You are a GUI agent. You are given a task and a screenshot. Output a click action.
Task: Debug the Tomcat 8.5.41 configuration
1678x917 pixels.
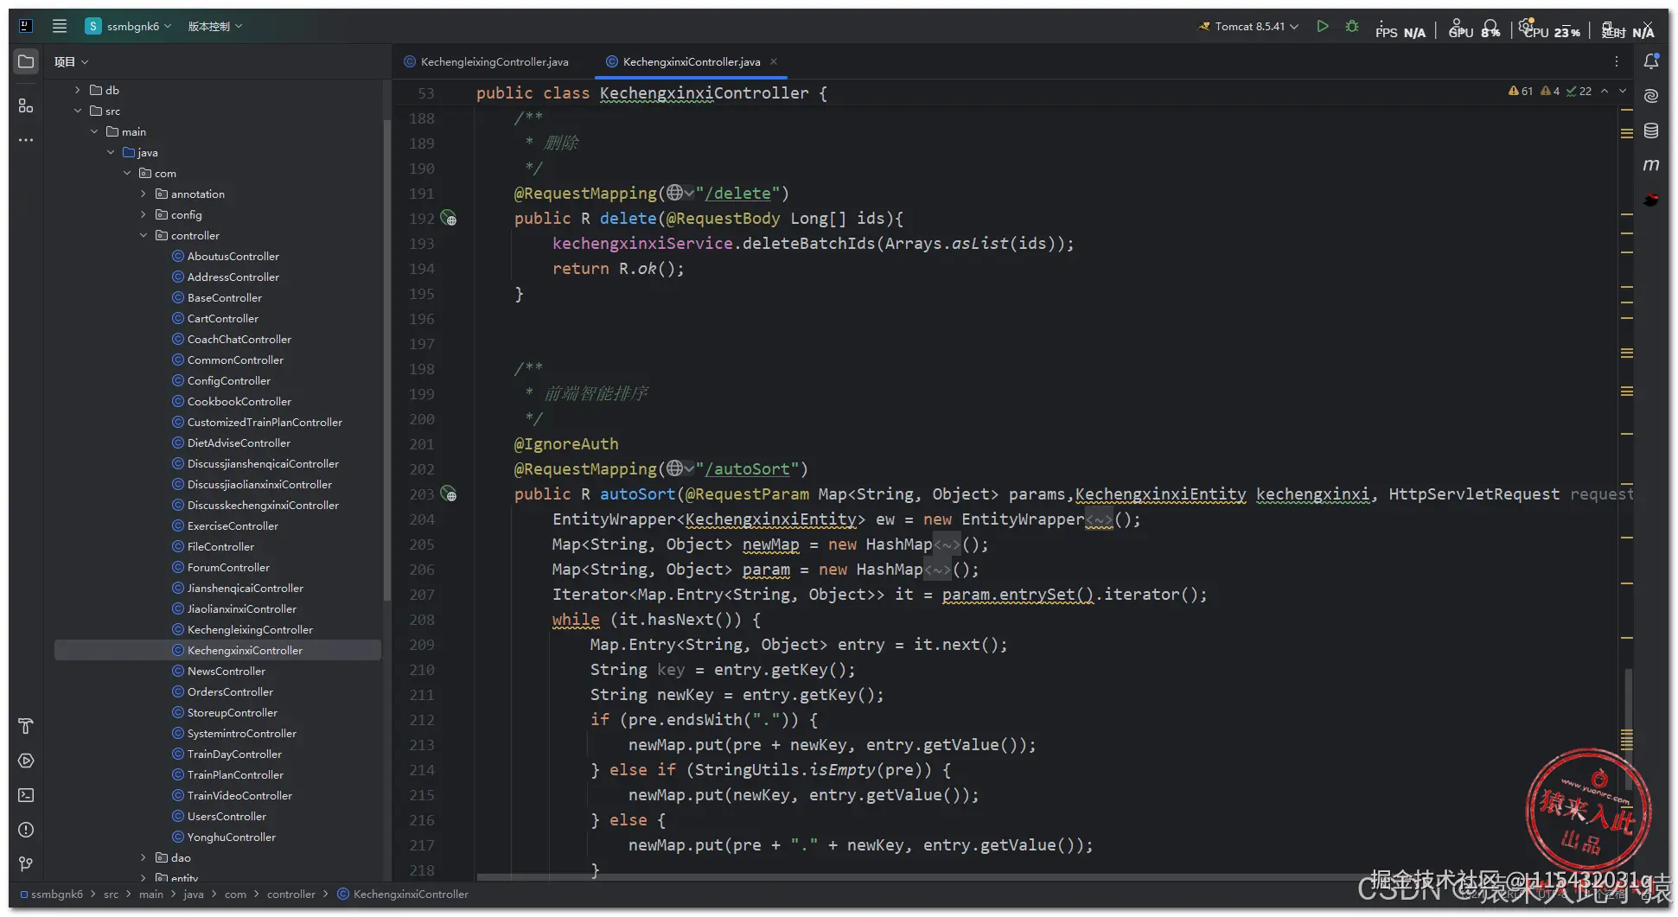click(x=1352, y=26)
